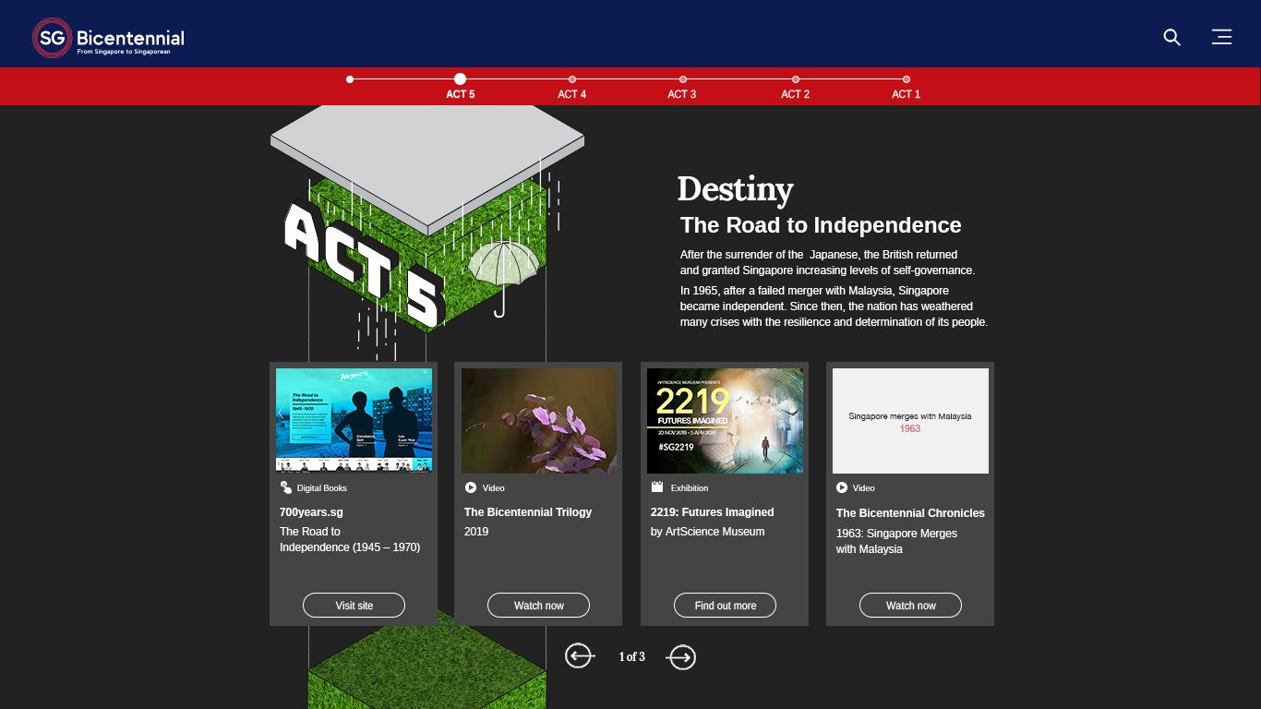
Task: Click the Destiny heading
Action: [x=735, y=189]
